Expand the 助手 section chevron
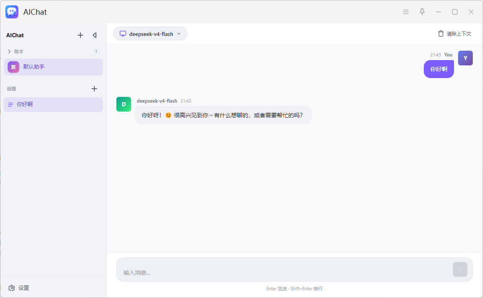 pos(9,52)
